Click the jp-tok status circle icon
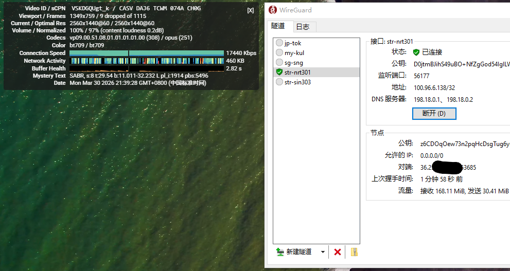 click(x=279, y=43)
